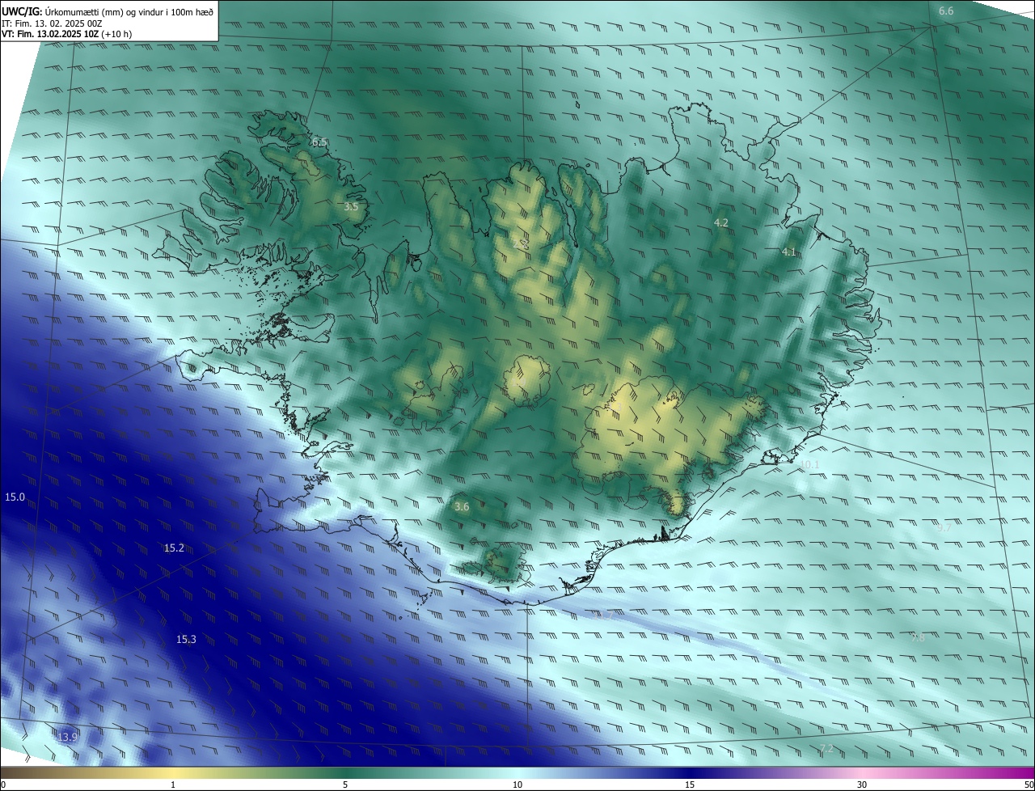The width and height of the screenshot is (1035, 791).
Task: Click the 4.2 value label on the map
Action: (x=721, y=222)
